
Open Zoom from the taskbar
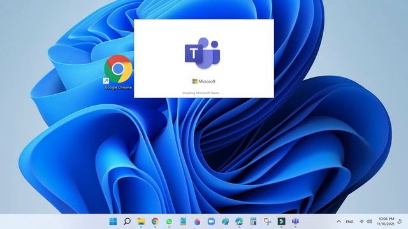[211, 221]
